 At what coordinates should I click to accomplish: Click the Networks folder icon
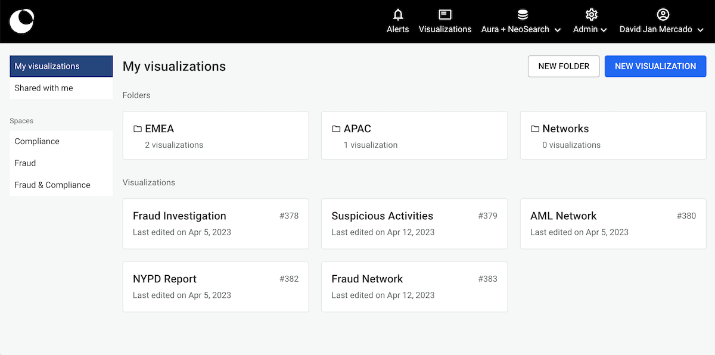(535, 129)
